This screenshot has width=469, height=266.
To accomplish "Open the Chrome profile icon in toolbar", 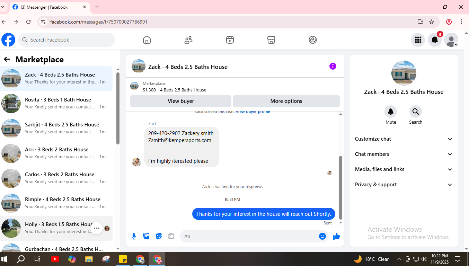I will coord(449,22).
